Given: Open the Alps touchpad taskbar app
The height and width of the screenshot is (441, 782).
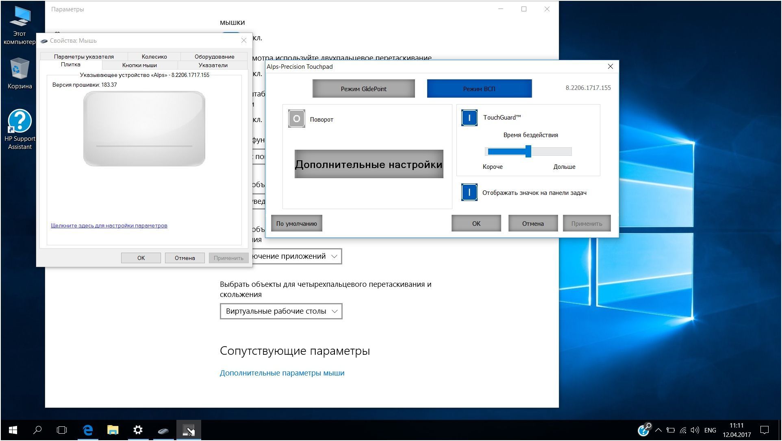Looking at the screenshot, I should click(189, 430).
